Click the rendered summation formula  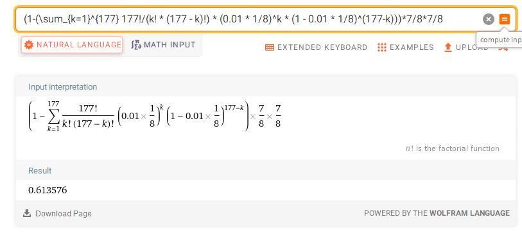(155, 116)
